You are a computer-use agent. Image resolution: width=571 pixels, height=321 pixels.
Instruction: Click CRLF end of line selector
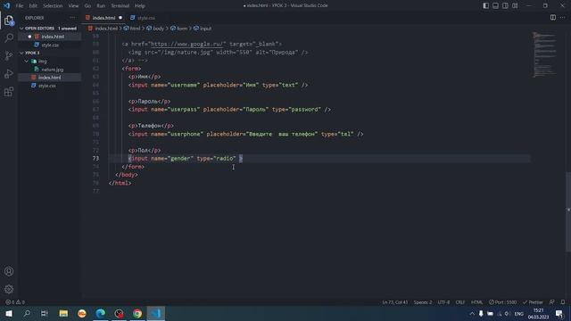pyautogui.click(x=460, y=302)
